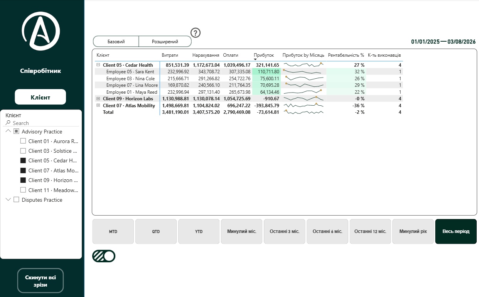Click the sparkline for Employee 05 · Sara Kent

click(x=304, y=72)
